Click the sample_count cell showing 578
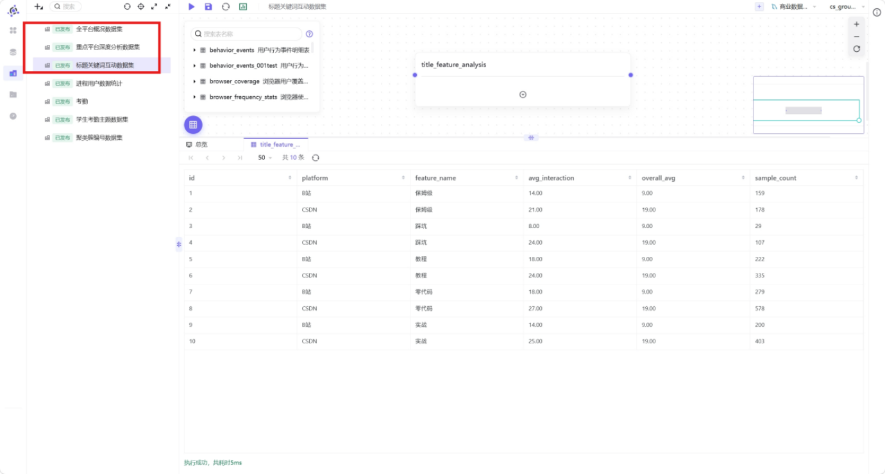885x474 pixels. coord(806,308)
